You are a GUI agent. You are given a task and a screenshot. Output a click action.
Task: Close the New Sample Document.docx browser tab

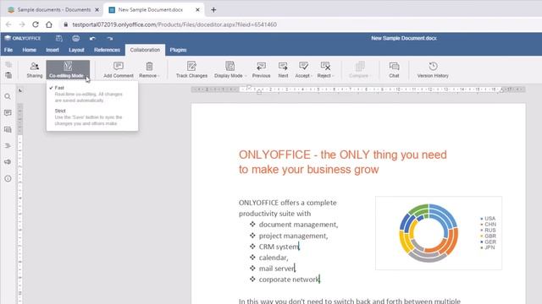pos(197,10)
